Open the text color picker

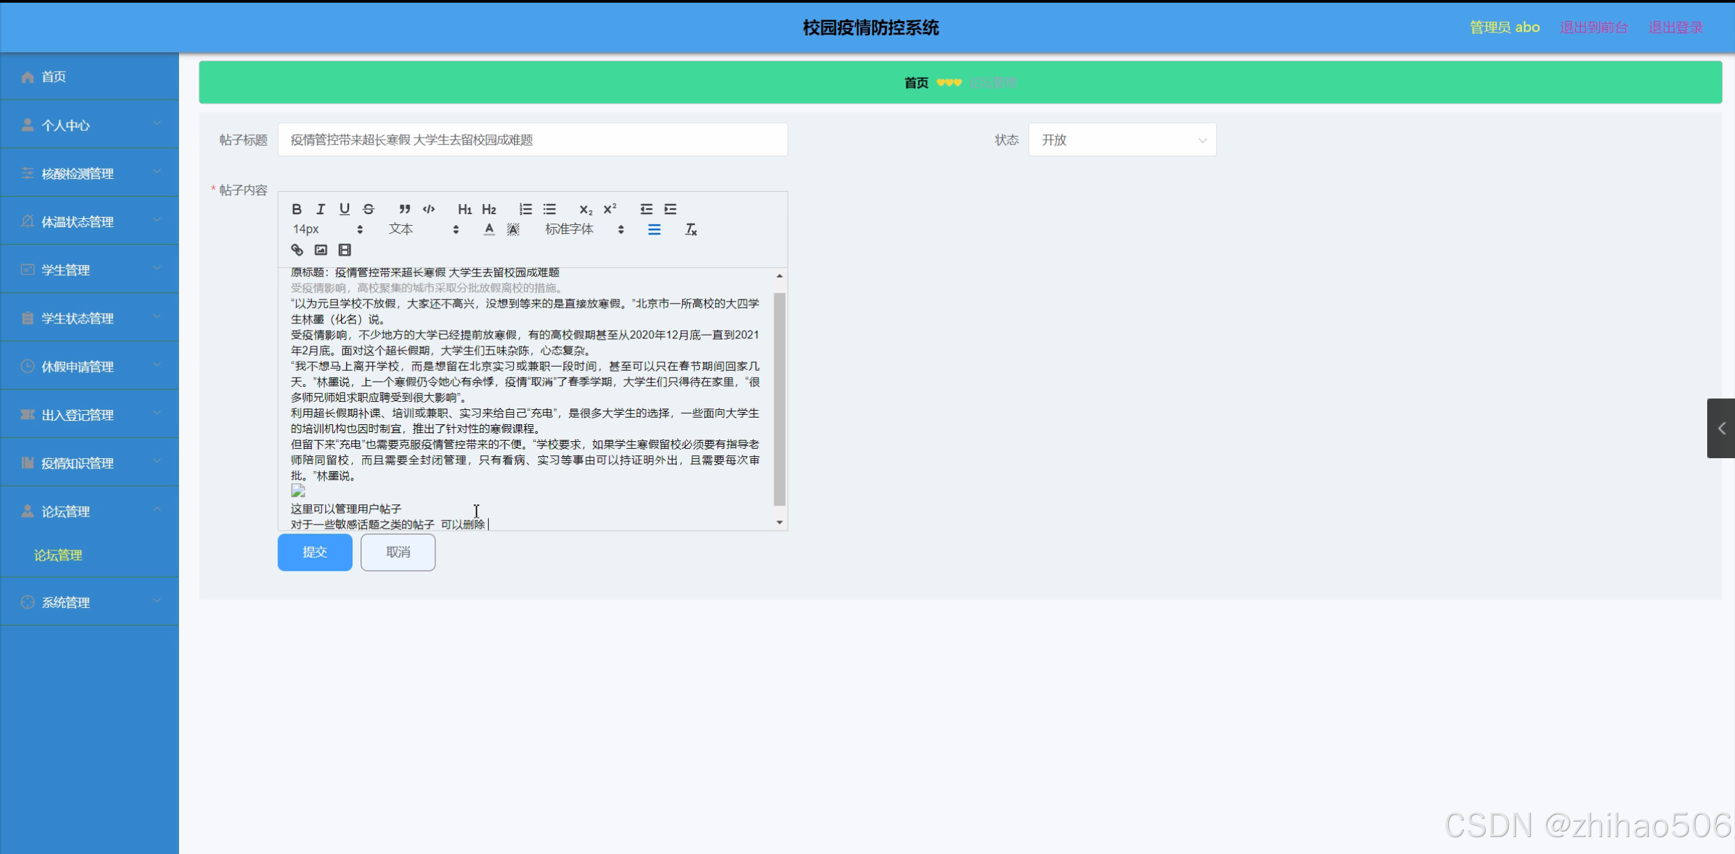pos(489,229)
